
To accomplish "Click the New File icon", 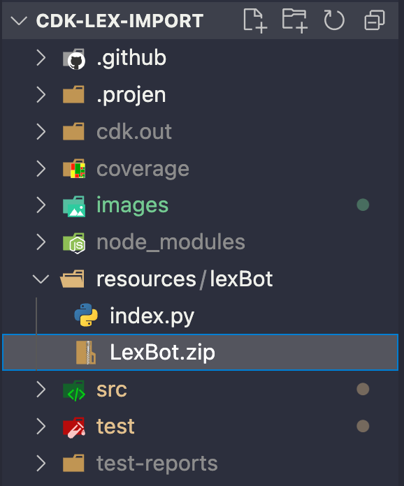I will pos(255,20).
